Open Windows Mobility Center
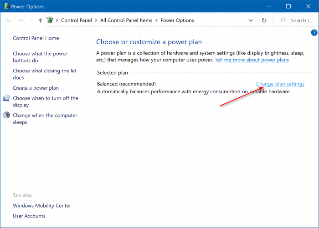This screenshot has height=228, width=319. 42,206
